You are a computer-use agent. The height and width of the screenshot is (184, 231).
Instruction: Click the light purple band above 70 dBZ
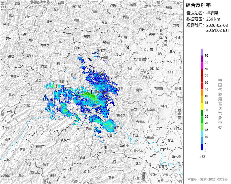[202, 52]
